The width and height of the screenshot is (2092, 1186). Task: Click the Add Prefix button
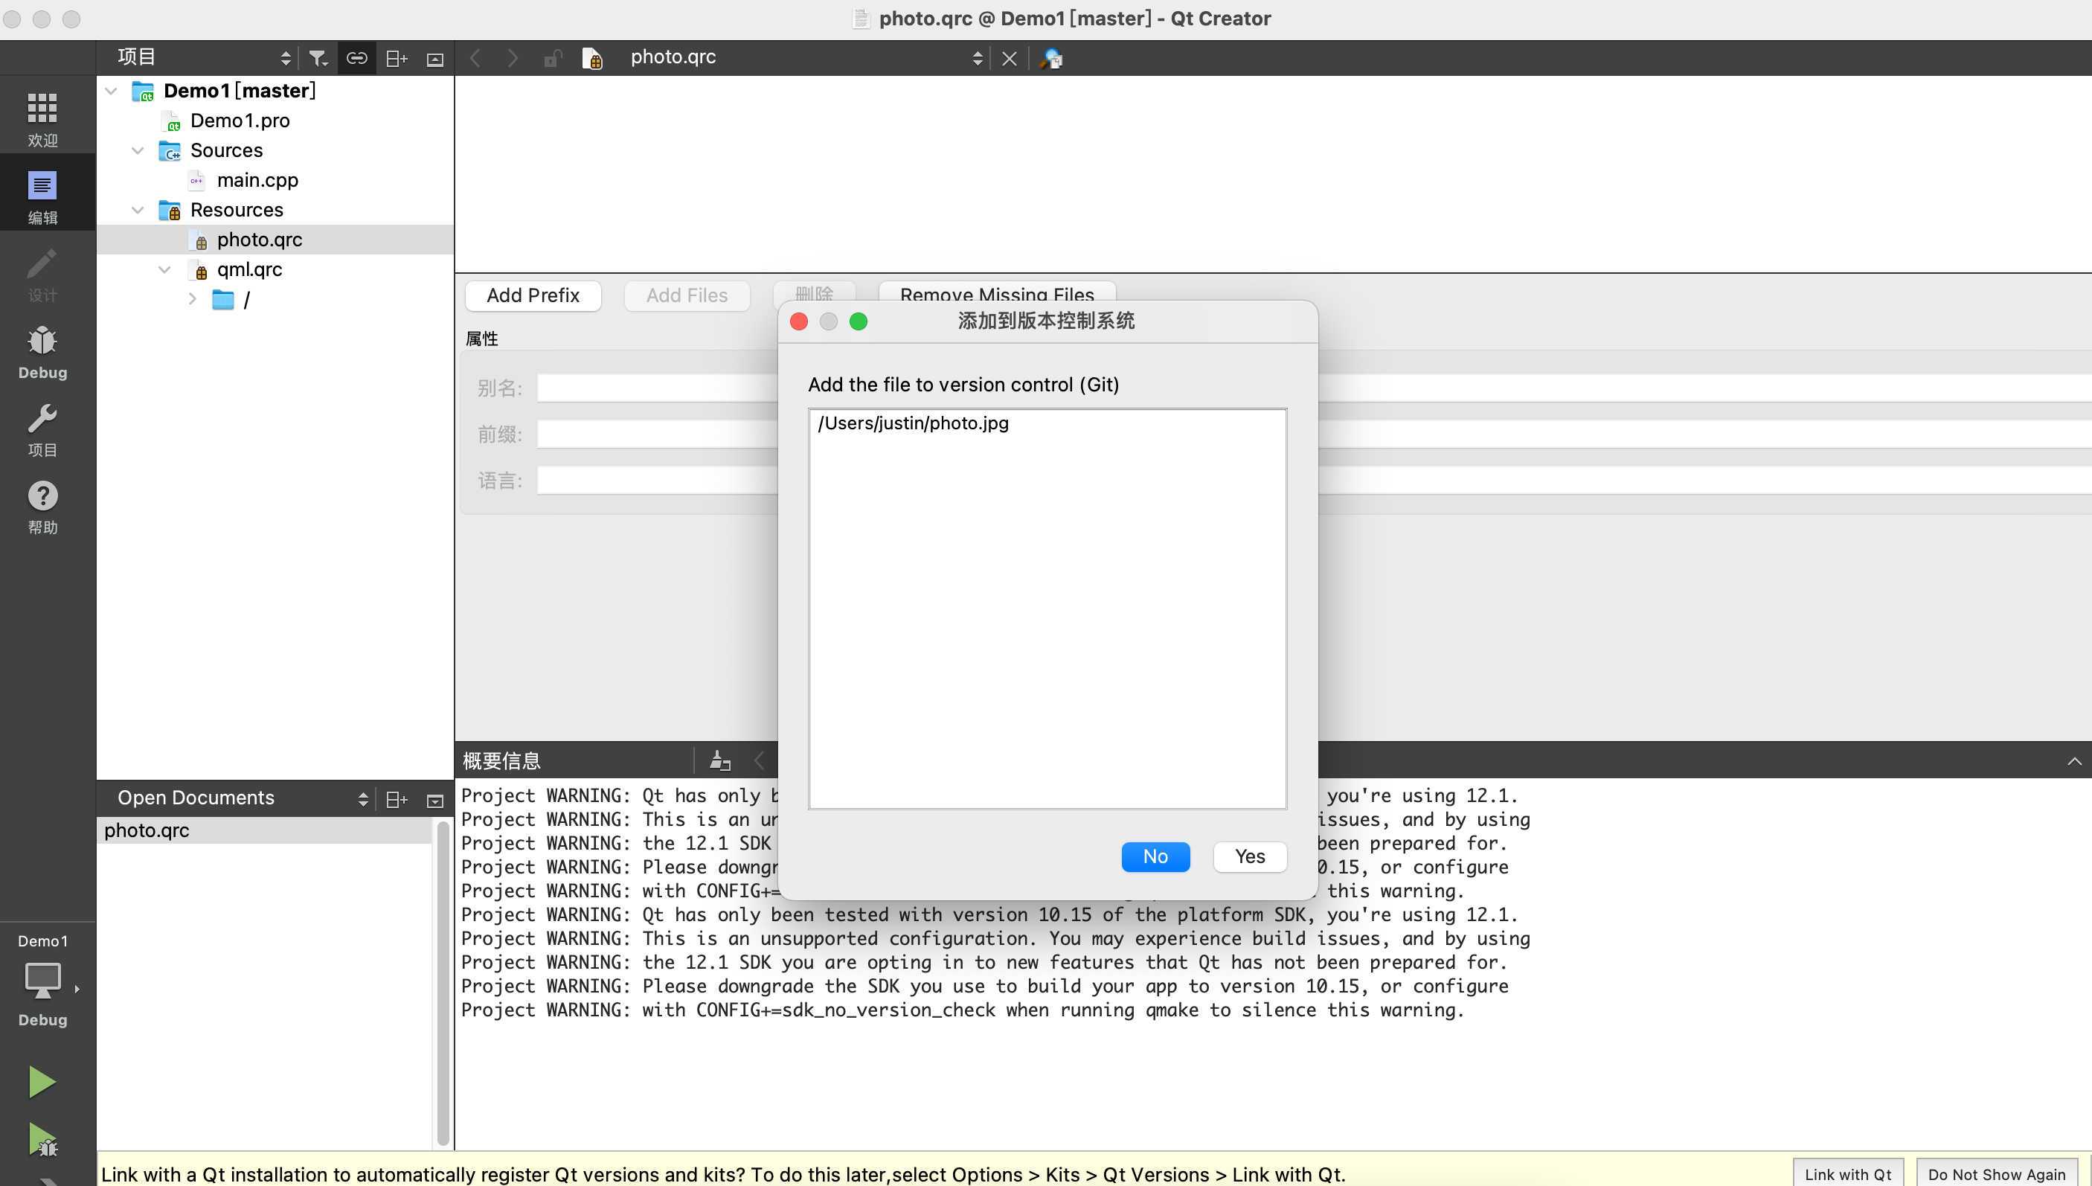533,295
